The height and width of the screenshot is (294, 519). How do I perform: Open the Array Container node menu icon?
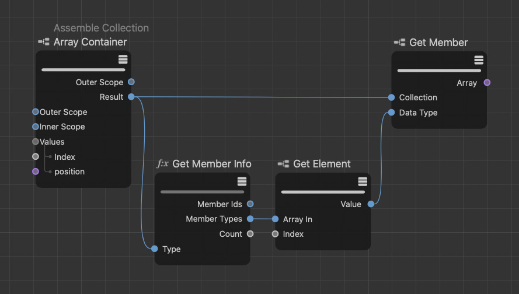[x=123, y=60]
